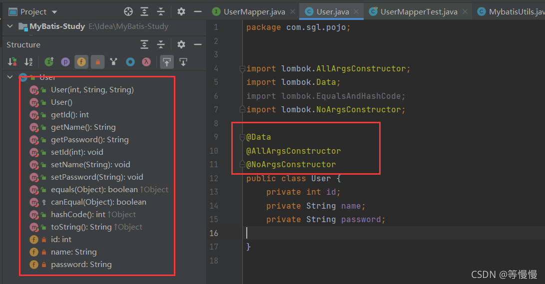
Task: Select the User() no-args constructor
Action: [x=61, y=102]
